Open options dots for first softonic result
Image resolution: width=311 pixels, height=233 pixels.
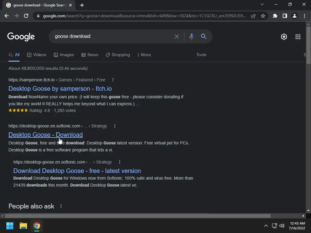pyautogui.click(x=114, y=126)
